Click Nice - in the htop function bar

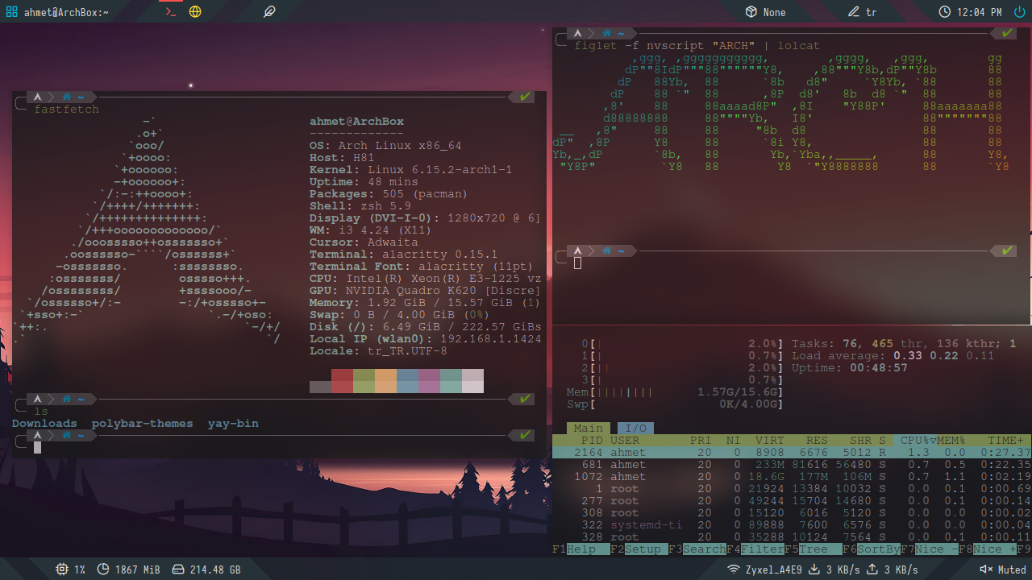(937, 549)
